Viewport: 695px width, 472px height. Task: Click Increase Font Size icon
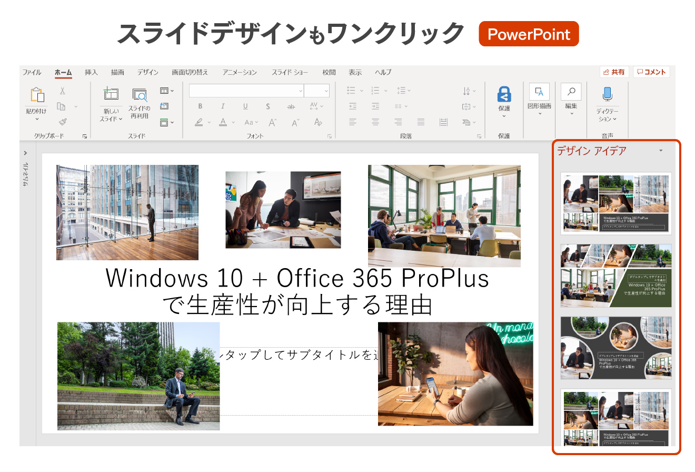pyautogui.click(x=273, y=122)
